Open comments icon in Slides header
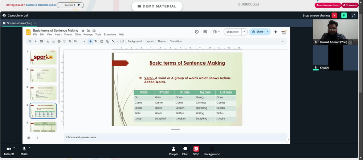The width and height of the screenshot is (363, 160). [205, 32]
